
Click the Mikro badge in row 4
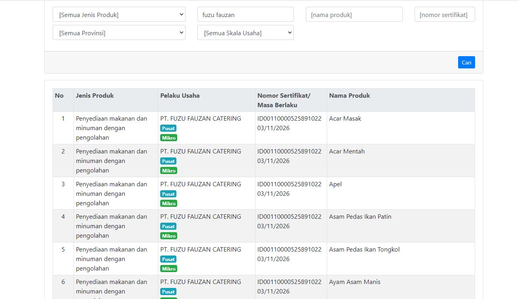pyautogui.click(x=169, y=236)
